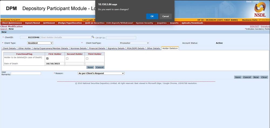Confirm the save dialog with OK

152,16
